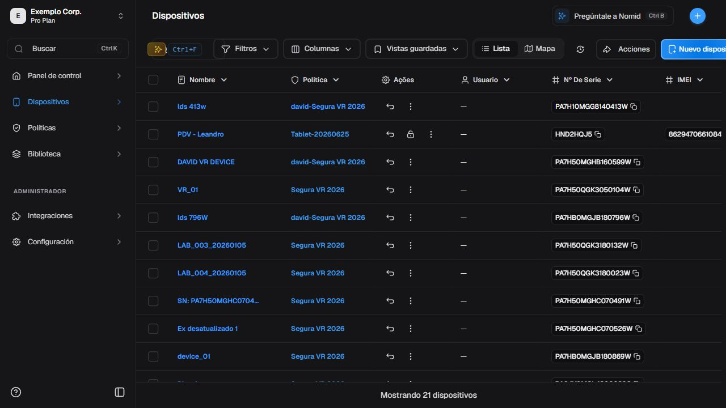This screenshot has height=408, width=726.
Task: Click the refresh history icon in toolbar
Action: [x=580, y=49]
